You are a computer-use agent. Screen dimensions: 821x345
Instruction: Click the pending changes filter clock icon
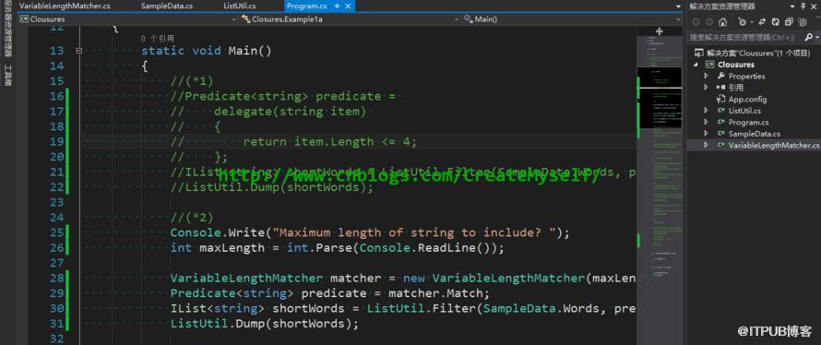point(742,22)
